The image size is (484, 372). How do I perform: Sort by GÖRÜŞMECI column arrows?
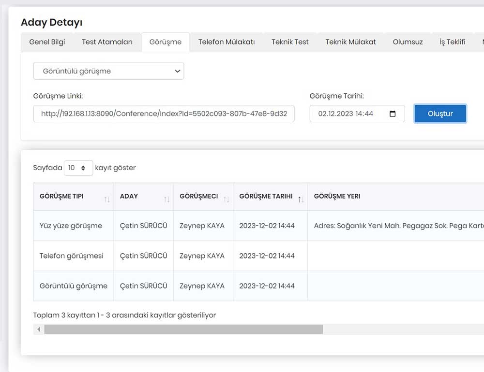[x=226, y=200]
